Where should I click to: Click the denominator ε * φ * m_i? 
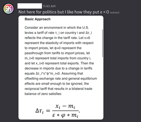(x=65, y=115)
